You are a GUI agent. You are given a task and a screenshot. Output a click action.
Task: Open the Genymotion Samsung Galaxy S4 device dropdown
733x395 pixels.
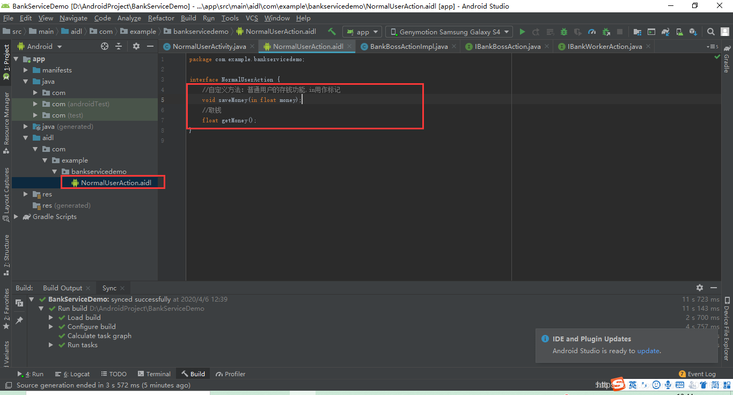click(449, 32)
